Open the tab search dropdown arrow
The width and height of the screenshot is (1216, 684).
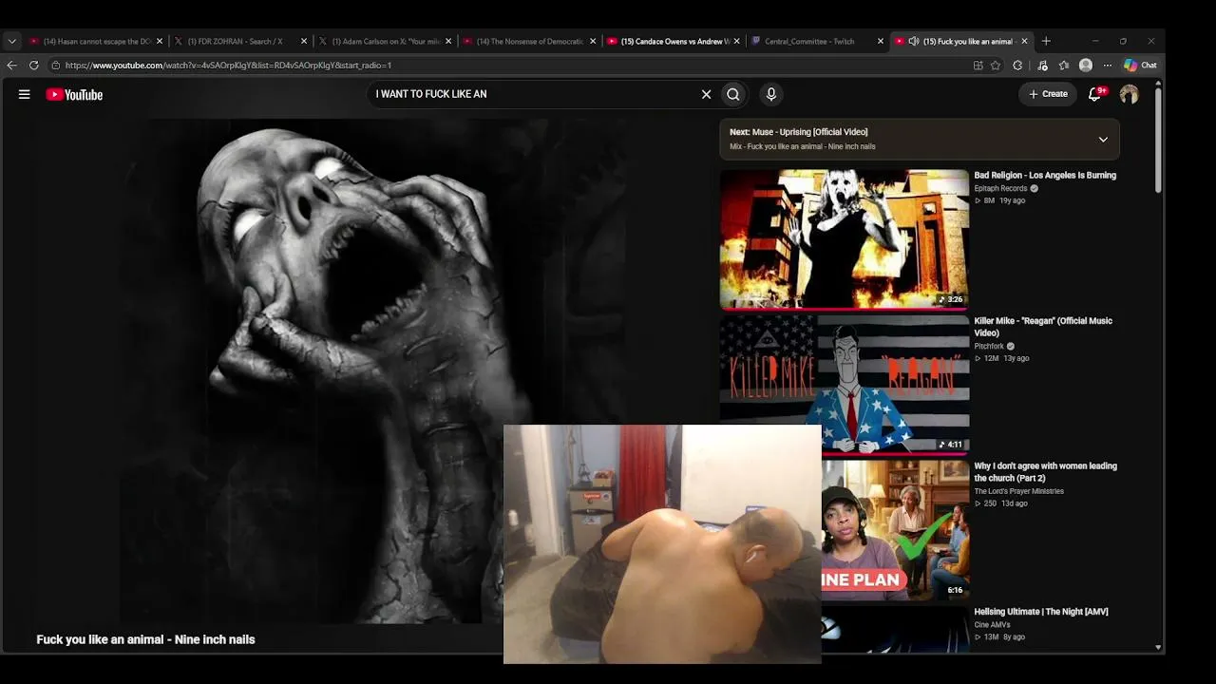pos(11,41)
